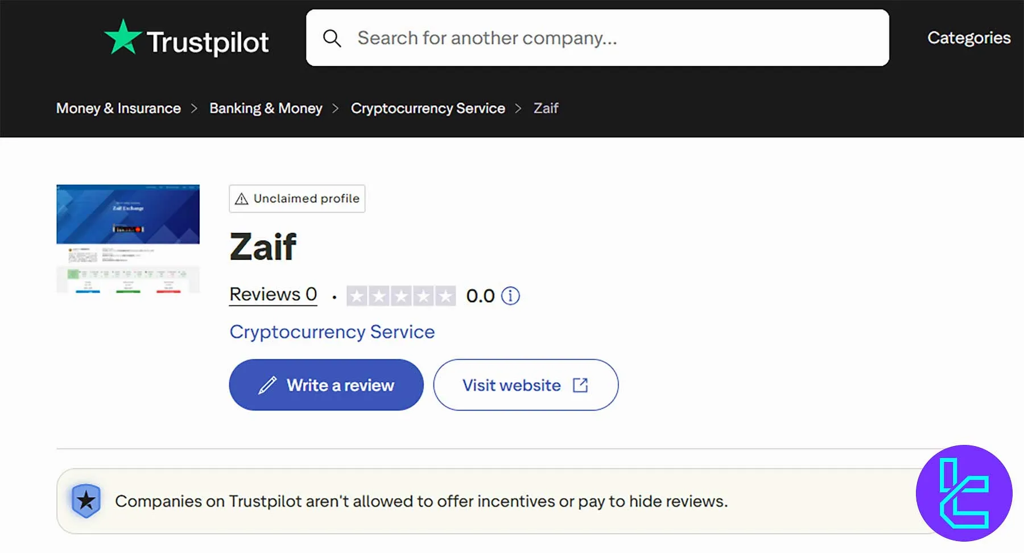Click the pencil icon inside Write a review

pyautogui.click(x=267, y=385)
